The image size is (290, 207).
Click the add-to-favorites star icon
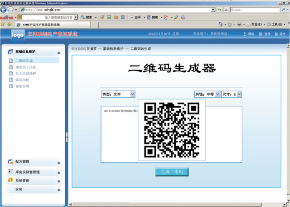coord(10,24)
